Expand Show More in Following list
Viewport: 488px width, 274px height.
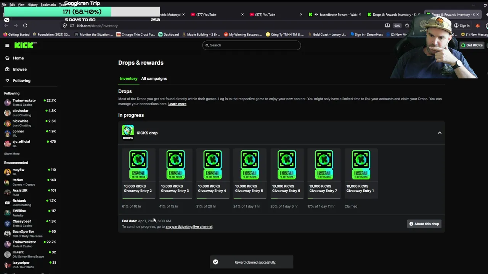(x=12, y=154)
